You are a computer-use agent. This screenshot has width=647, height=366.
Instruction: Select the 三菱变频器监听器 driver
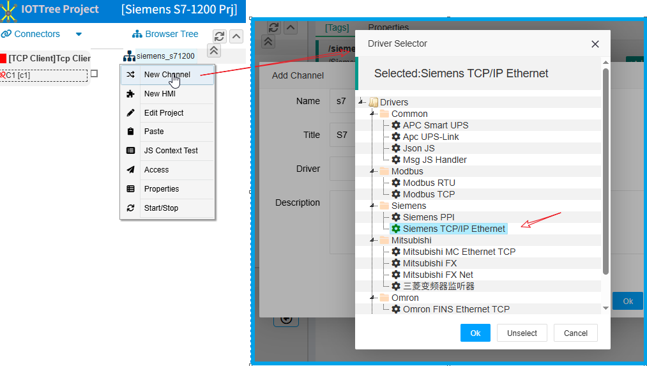[x=438, y=286]
